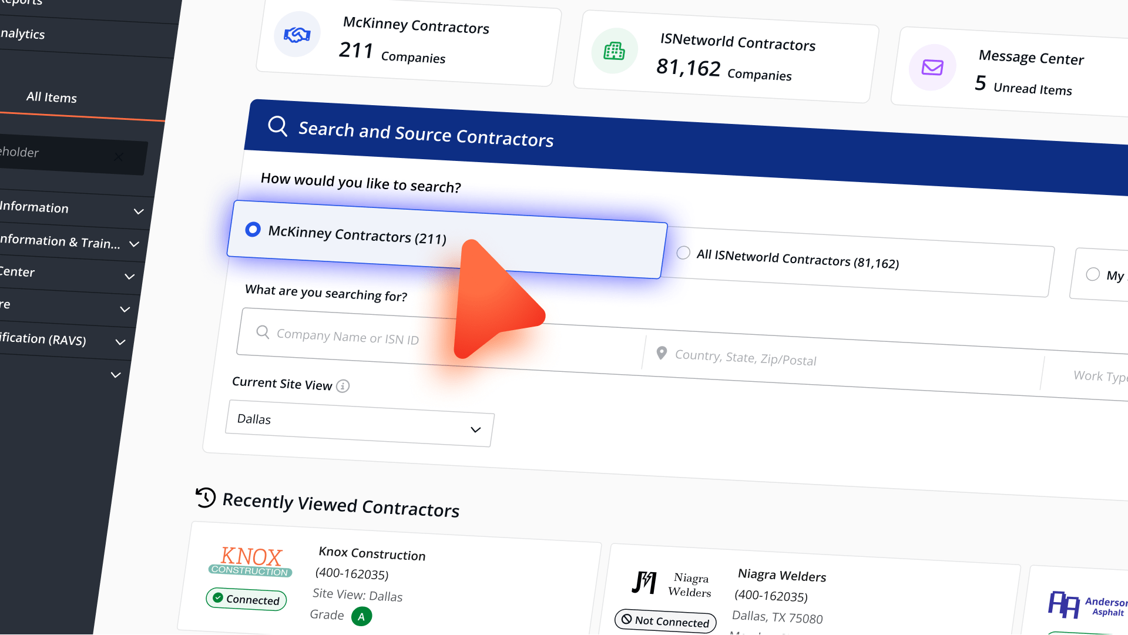This screenshot has height=635, width=1128.
Task: Click the Company Name or ISN ID field
Action: [441, 341]
